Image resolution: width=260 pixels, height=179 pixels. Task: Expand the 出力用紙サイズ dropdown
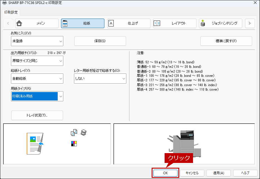37,61
